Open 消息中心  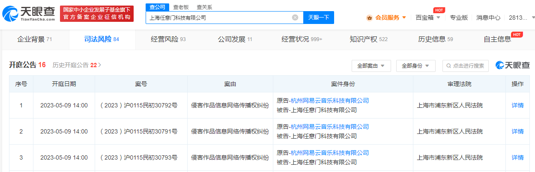coord(488,18)
